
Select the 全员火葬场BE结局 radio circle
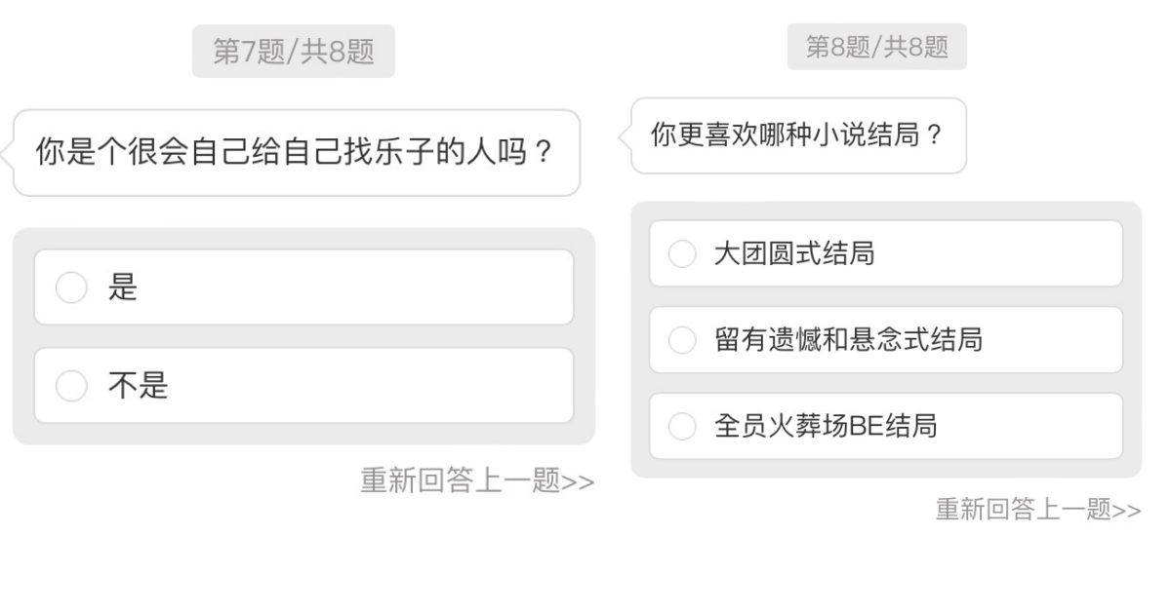click(681, 426)
